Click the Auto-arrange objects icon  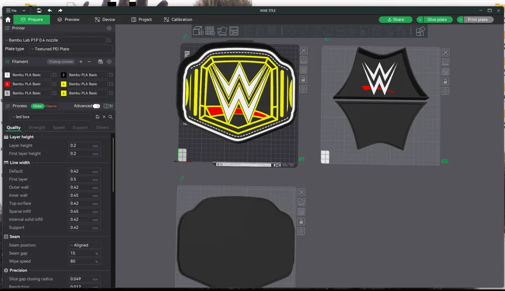[x=222, y=31]
